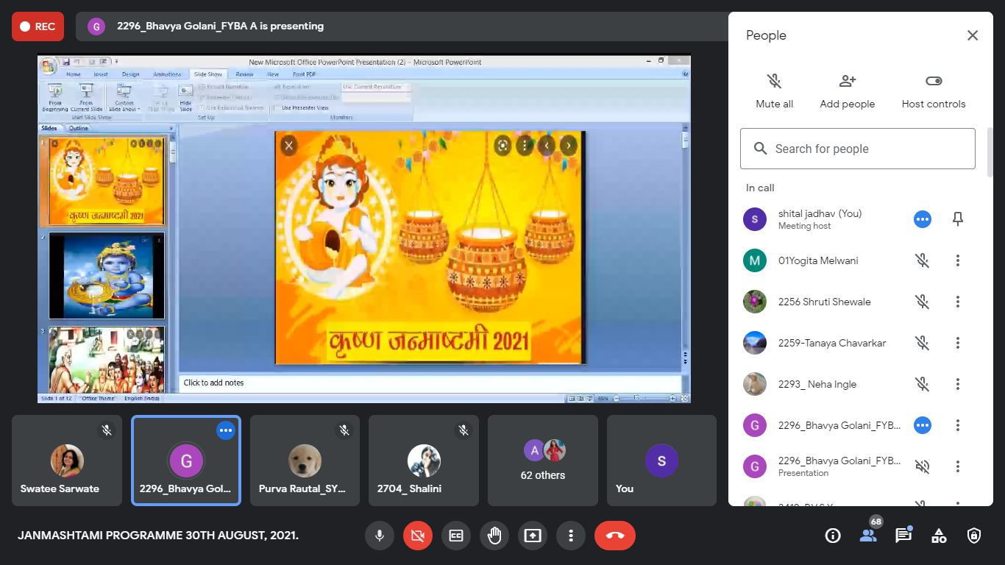Select the 62 others participant tile

point(543,461)
